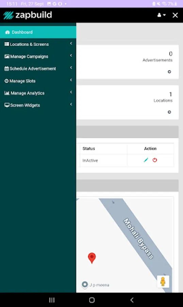Open Manage Campaigns menu

pyautogui.click(x=38, y=56)
